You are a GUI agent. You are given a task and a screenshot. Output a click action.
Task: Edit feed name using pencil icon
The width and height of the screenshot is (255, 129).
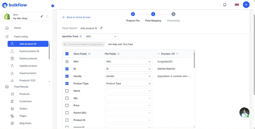pos(101,28)
